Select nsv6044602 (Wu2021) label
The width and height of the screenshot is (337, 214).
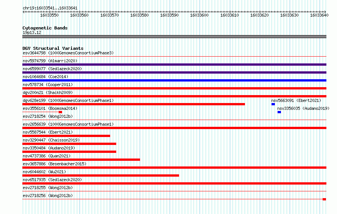[x=44, y=172]
